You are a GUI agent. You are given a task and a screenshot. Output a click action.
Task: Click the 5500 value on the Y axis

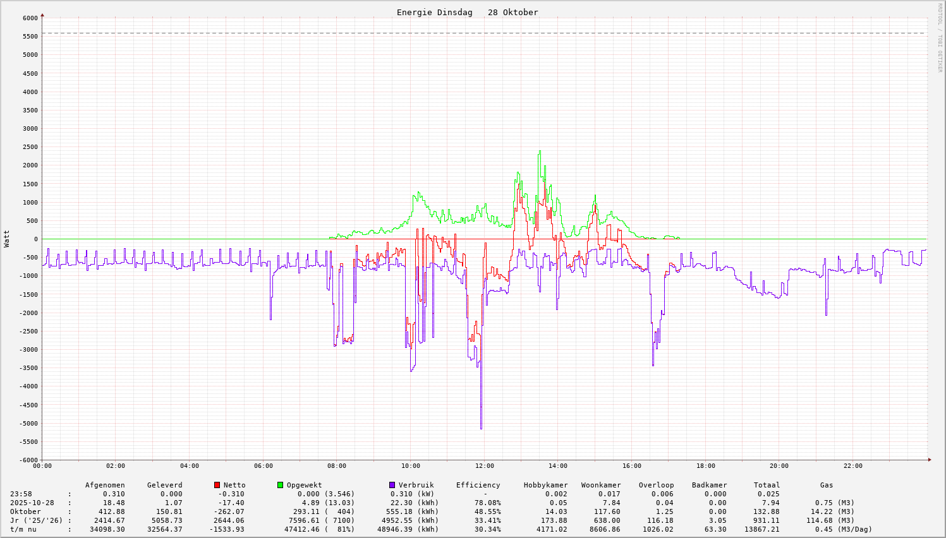[x=30, y=36]
